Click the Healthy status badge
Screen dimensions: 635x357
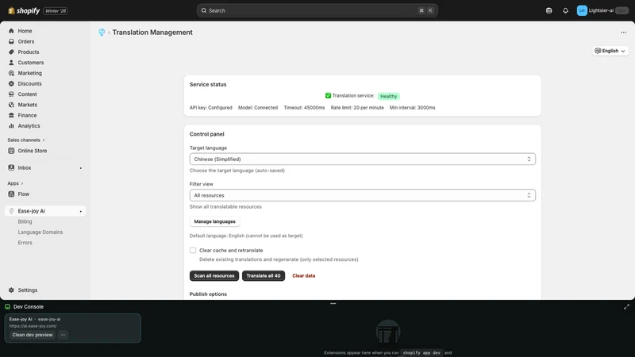[388, 96]
